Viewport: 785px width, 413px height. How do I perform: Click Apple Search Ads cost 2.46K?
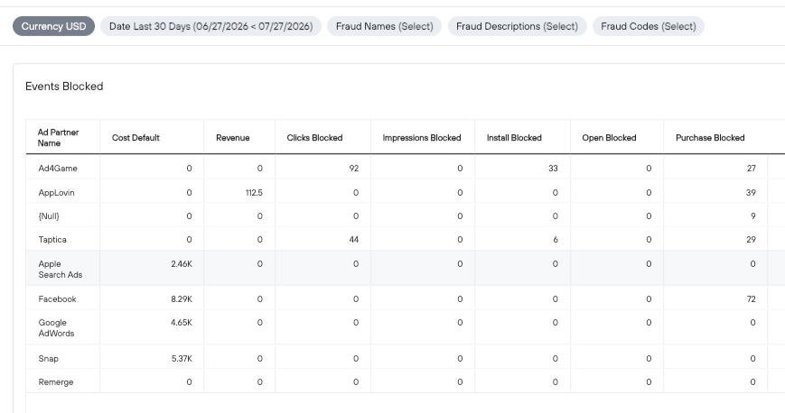[x=182, y=264]
